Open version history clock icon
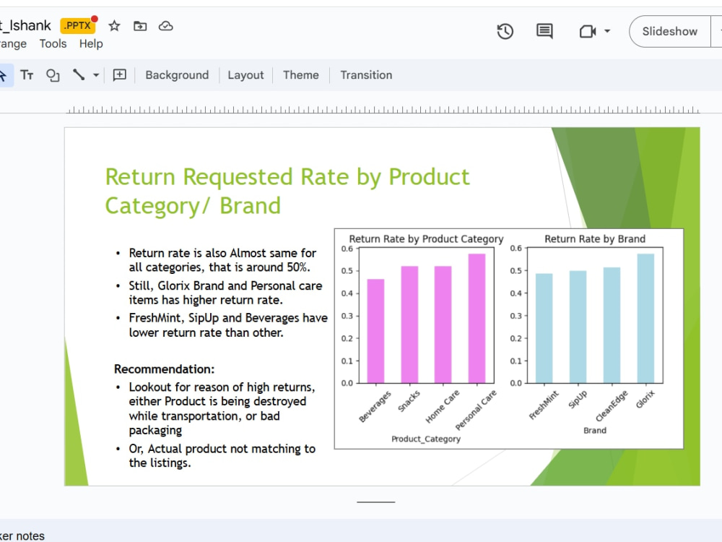This screenshot has height=542, width=722. (505, 31)
